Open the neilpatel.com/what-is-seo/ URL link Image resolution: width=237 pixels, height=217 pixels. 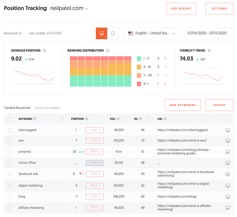tap(182, 140)
